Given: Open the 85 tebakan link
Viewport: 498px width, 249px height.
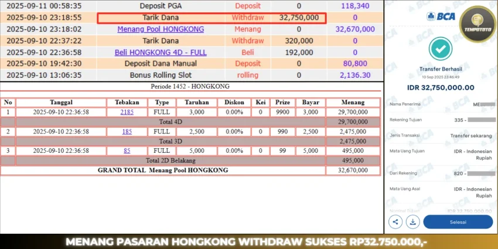Looking at the screenshot, I should pyautogui.click(x=127, y=151).
